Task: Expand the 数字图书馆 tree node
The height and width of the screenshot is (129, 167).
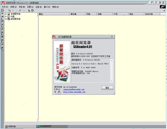Action: tap(6, 19)
